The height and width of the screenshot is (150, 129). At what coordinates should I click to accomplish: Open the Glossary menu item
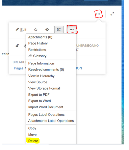pos(51,56)
